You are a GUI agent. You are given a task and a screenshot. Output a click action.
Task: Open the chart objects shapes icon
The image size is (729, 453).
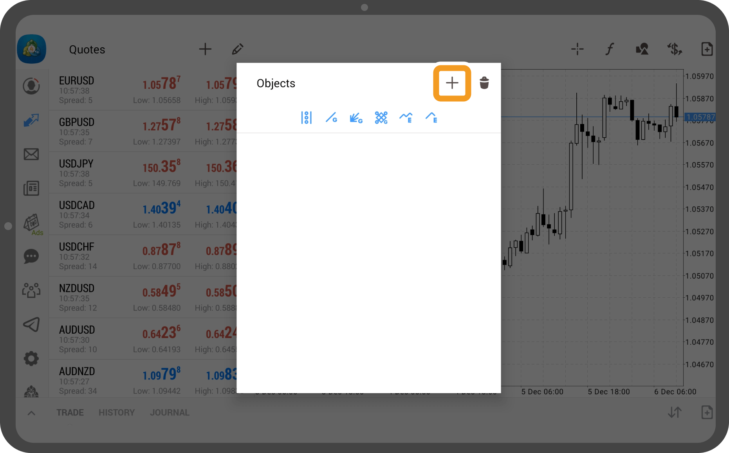(642, 49)
